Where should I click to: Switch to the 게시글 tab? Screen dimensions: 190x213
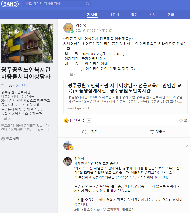(92, 15)
